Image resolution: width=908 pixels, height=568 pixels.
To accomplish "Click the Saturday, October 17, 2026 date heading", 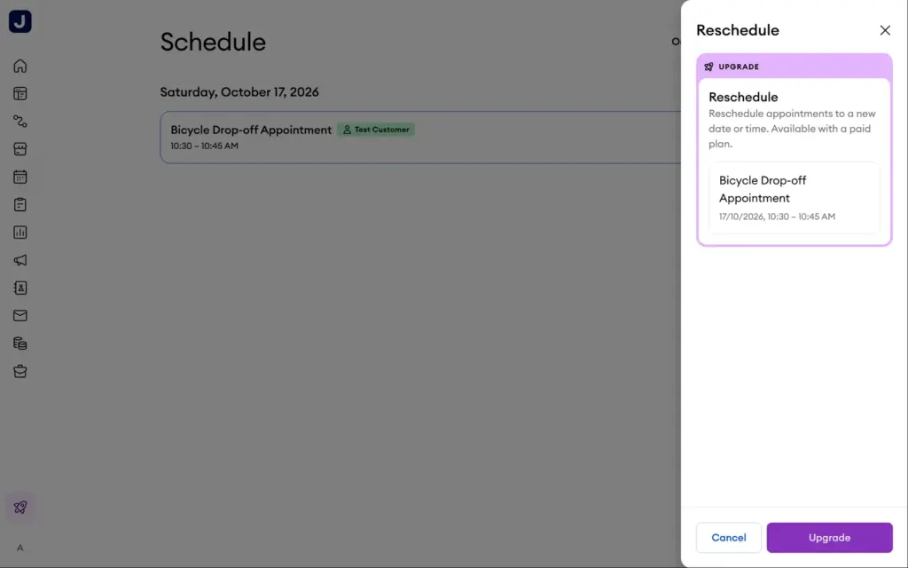I will (239, 92).
